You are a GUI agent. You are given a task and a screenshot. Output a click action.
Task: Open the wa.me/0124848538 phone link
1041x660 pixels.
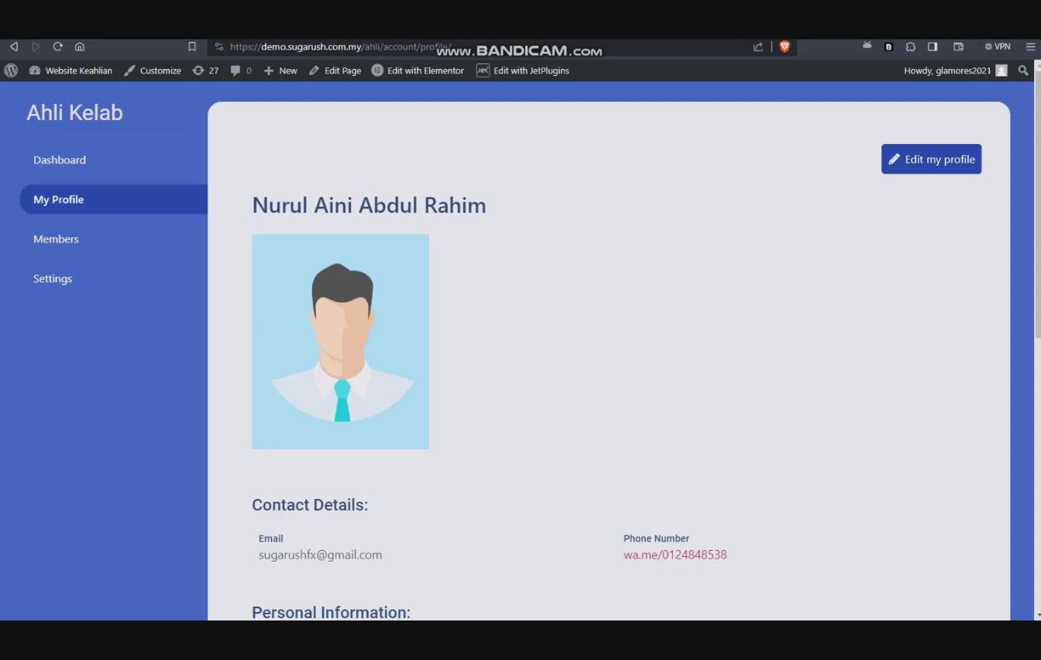point(675,555)
